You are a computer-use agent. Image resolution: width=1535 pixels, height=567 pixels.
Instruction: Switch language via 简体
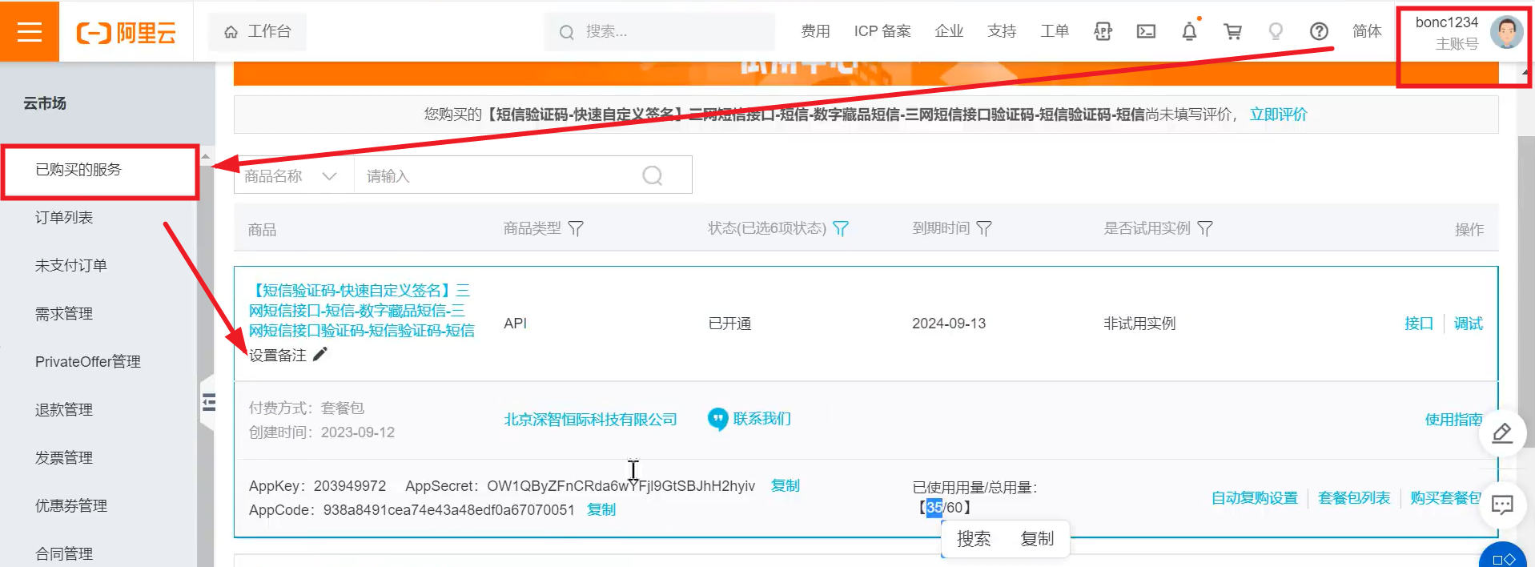1367,31
